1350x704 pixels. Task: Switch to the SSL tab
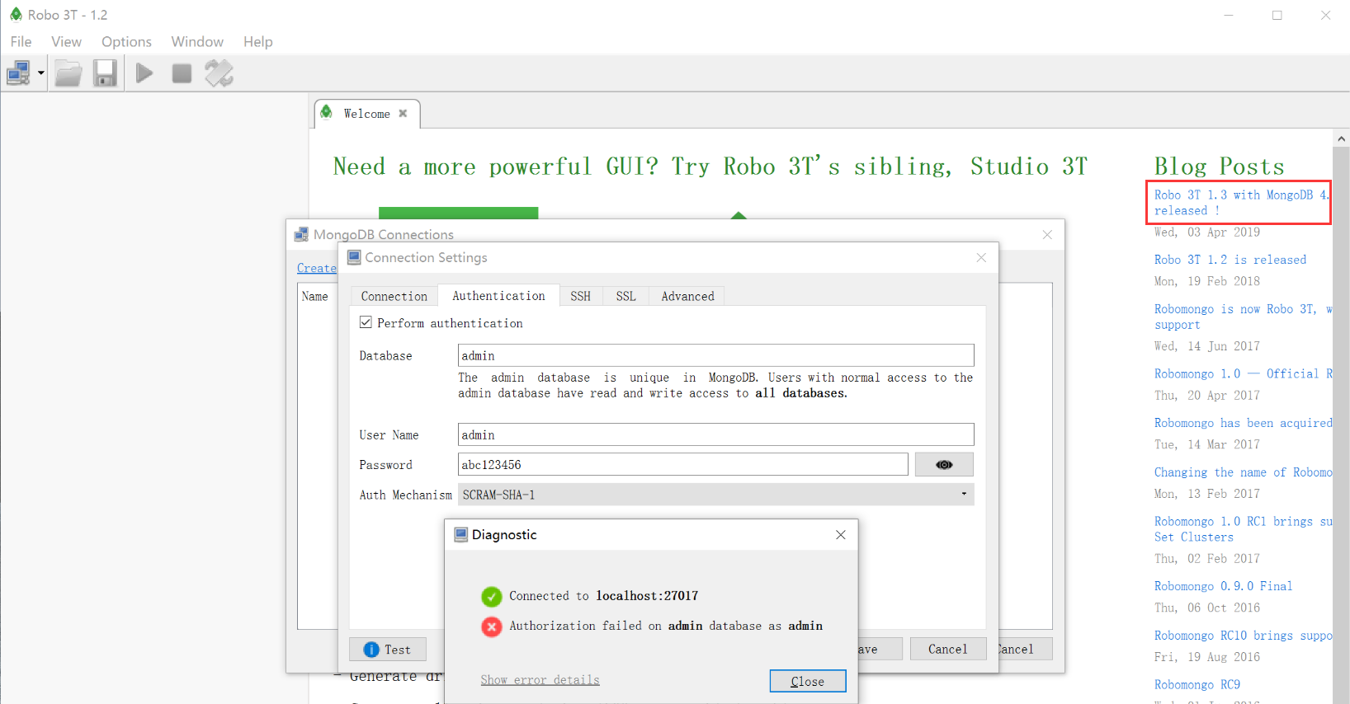626,296
